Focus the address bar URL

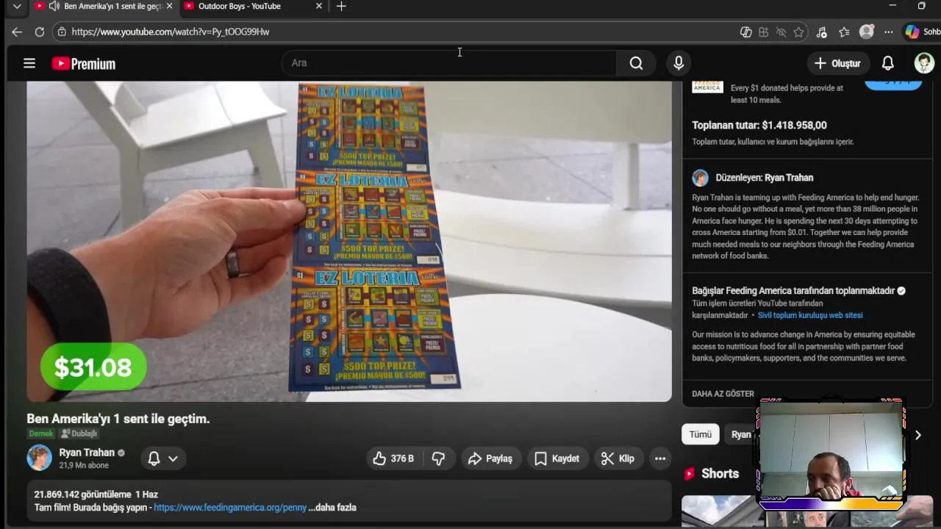(x=171, y=32)
